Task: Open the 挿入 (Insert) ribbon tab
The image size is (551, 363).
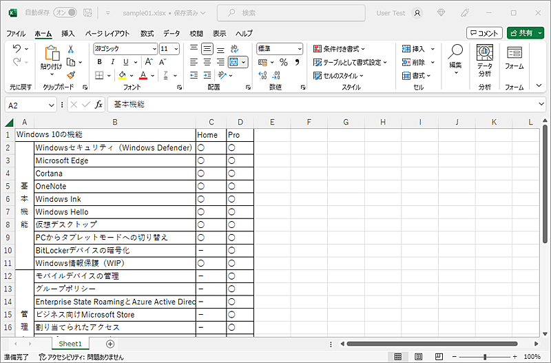Action: pyautogui.click(x=68, y=33)
